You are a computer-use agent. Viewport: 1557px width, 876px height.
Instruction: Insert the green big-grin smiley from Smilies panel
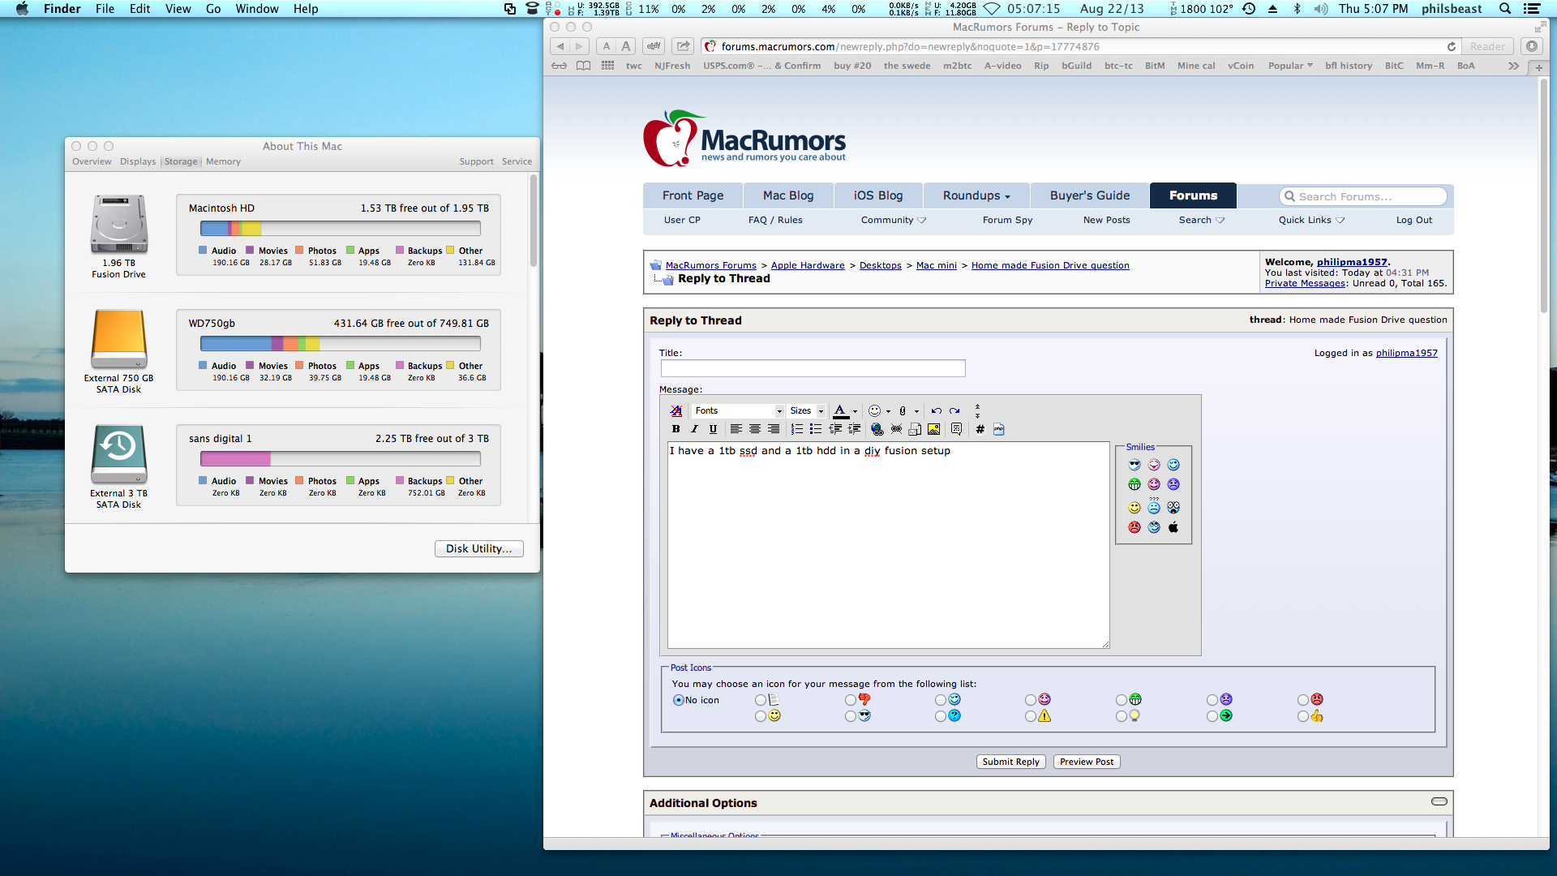pyautogui.click(x=1134, y=484)
